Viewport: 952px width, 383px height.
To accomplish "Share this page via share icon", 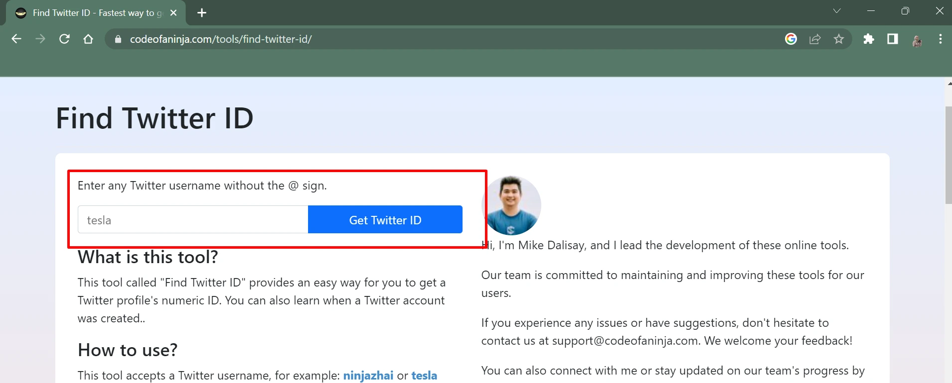I will click(815, 39).
